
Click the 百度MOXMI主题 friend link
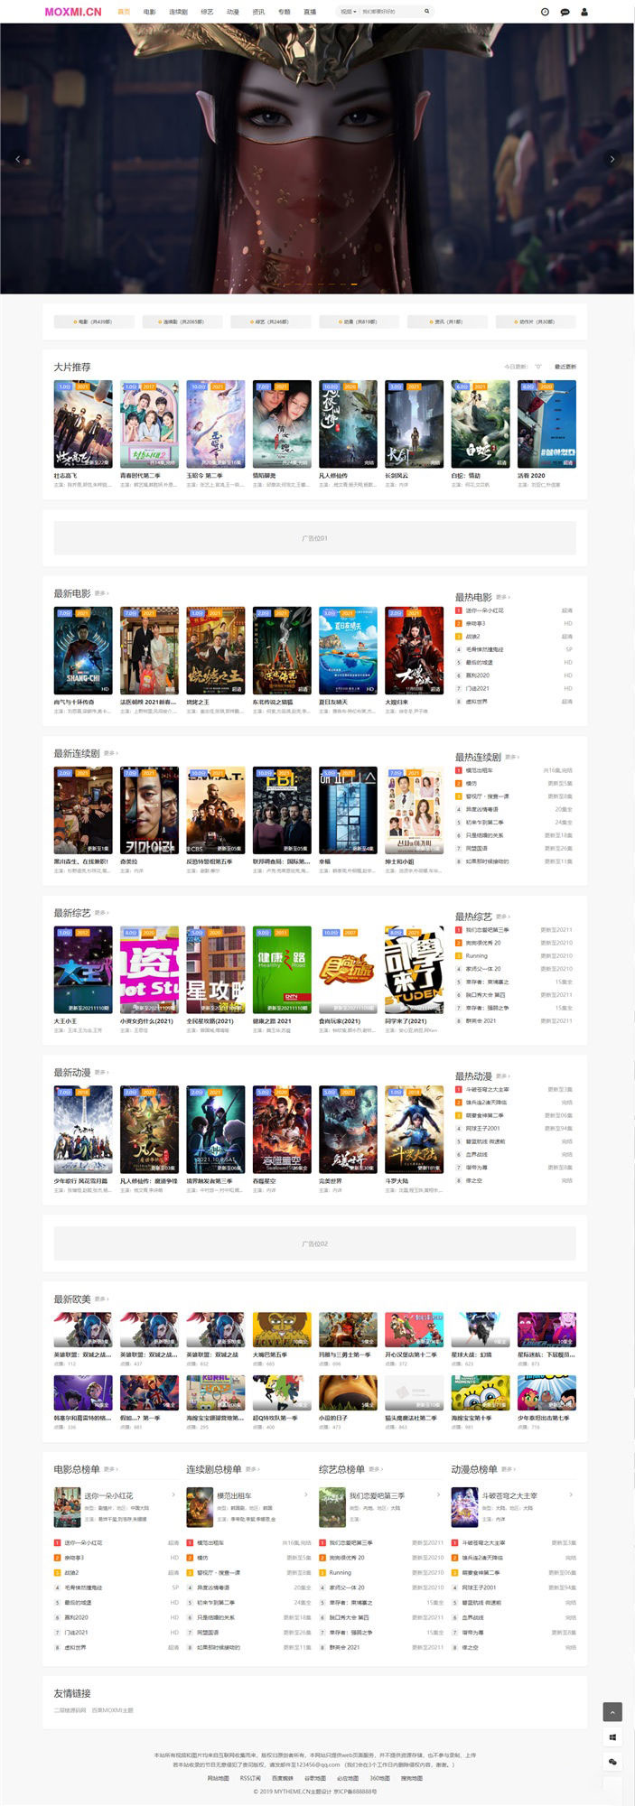coord(113,1710)
